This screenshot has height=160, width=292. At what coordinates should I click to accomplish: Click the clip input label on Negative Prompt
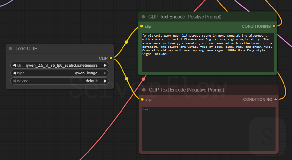[x=148, y=100]
